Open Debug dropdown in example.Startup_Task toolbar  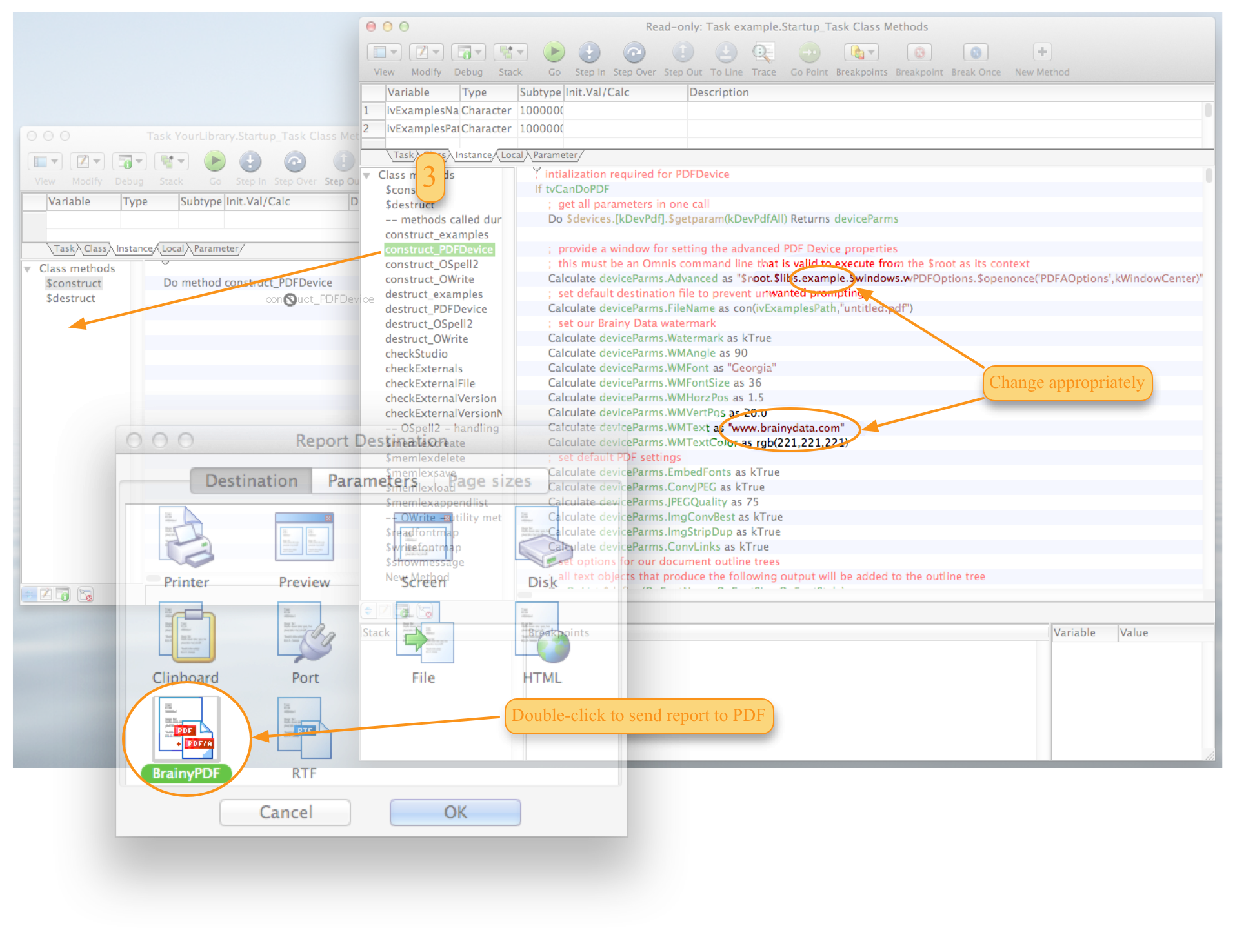coord(468,52)
